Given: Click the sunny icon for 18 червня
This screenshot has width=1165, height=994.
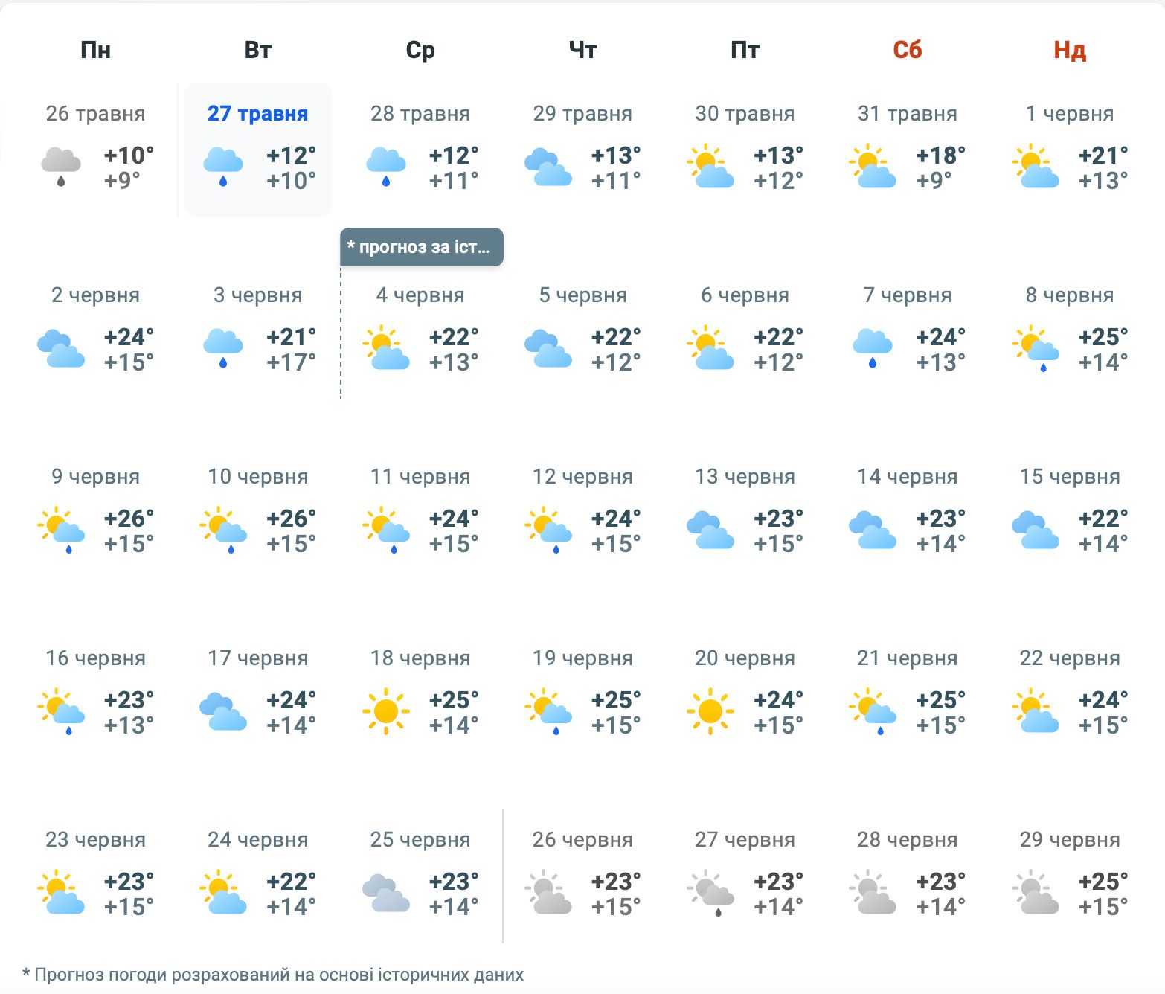Looking at the screenshot, I should pyautogui.click(x=386, y=711).
